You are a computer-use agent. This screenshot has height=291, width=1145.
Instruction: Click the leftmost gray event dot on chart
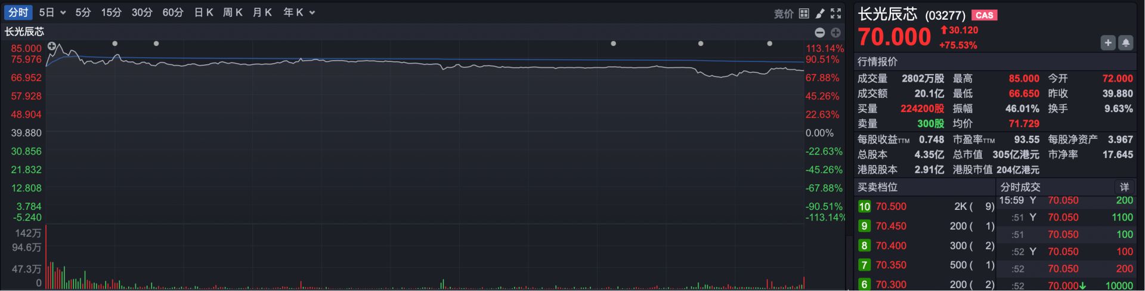click(x=115, y=44)
